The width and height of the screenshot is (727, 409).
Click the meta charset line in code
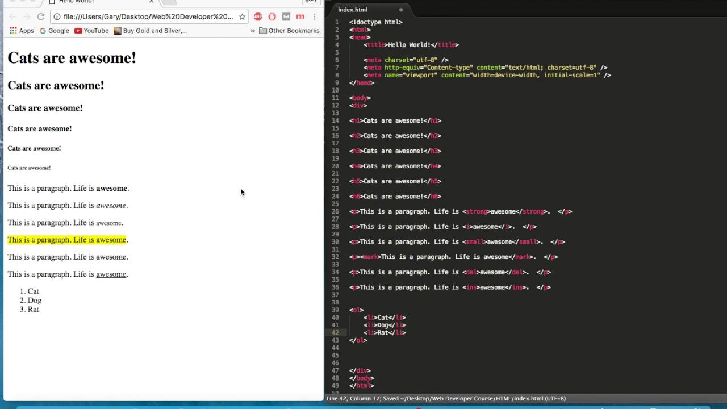406,60
